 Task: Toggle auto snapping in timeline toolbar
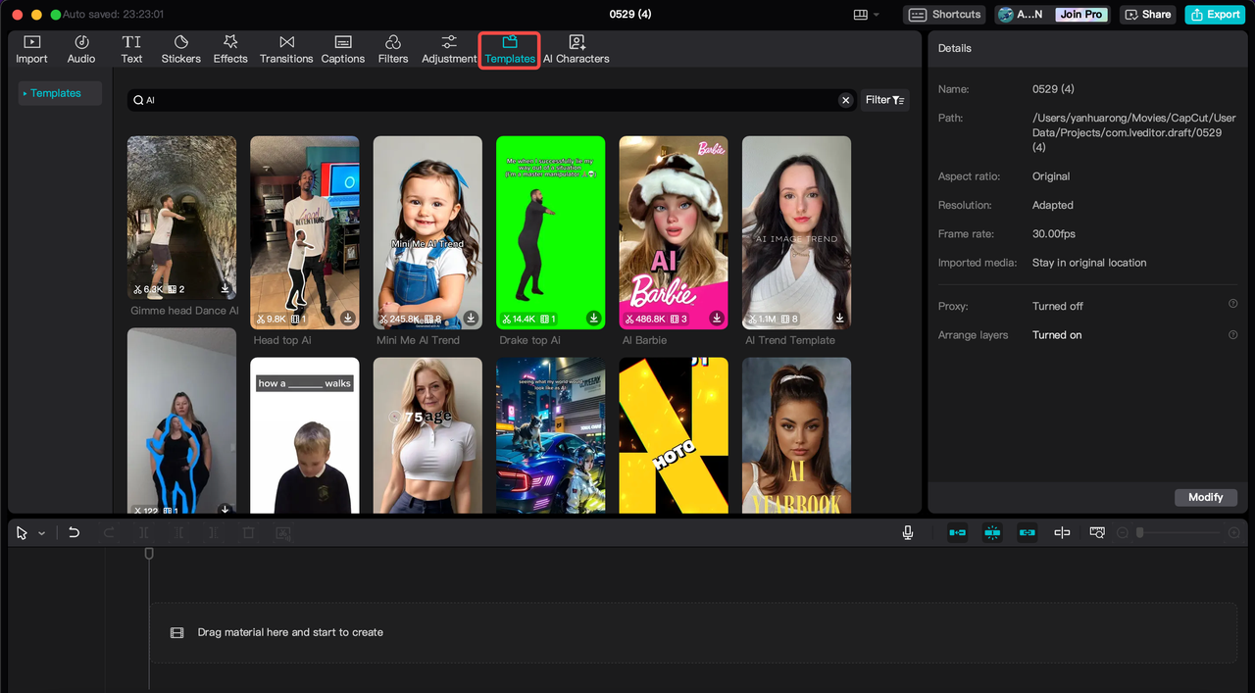[x=992, y=532]
